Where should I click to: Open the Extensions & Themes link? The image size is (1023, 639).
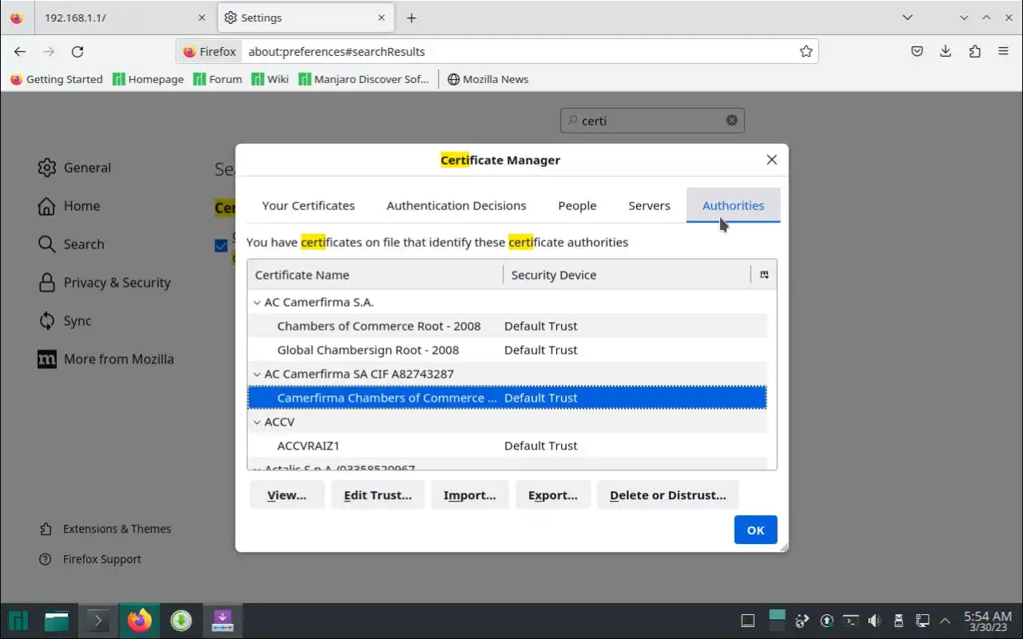pyautogui.click(x=105, y=529)
